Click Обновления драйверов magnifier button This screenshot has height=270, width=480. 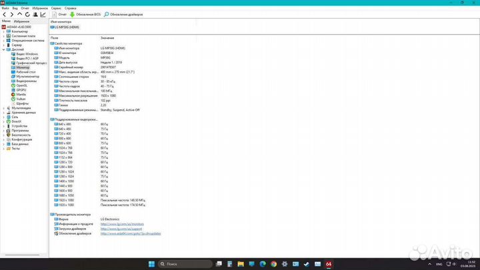(123, 15)
